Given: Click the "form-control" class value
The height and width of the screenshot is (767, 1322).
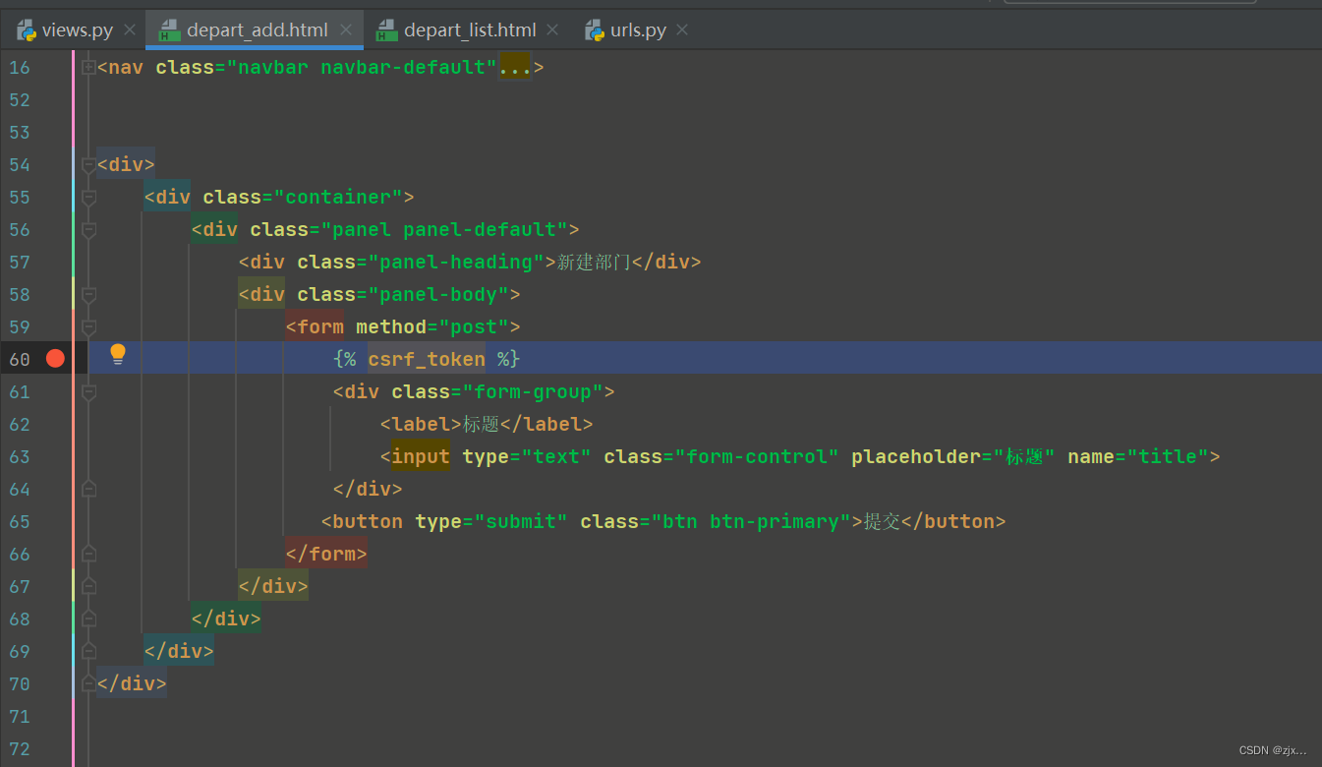Looking at the screenshot, I should [757, 456].
